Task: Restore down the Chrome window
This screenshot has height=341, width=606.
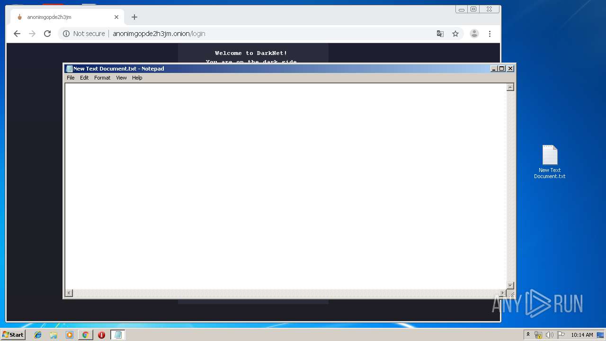Action: (x=473, y=9)
